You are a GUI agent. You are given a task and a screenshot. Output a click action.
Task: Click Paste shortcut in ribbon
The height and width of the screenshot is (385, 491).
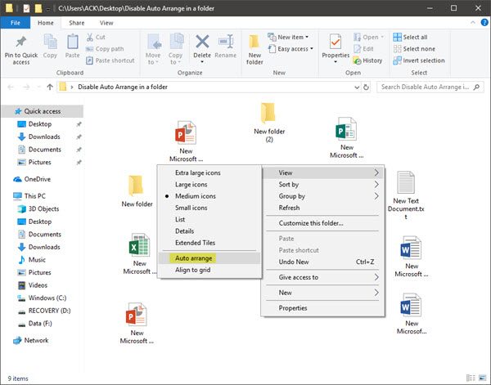tap(110, 60)
